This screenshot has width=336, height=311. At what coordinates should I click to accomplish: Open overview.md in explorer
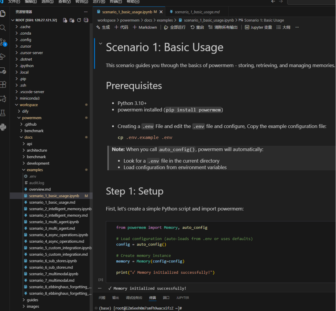pos(40,189)
